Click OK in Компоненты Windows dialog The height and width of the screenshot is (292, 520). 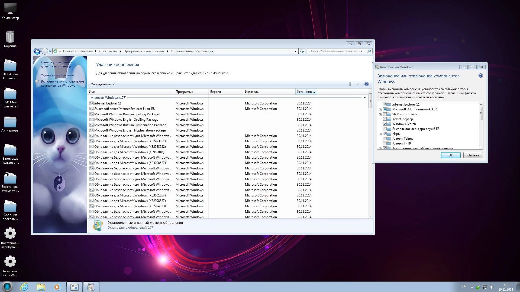click(x=450, y=155)
